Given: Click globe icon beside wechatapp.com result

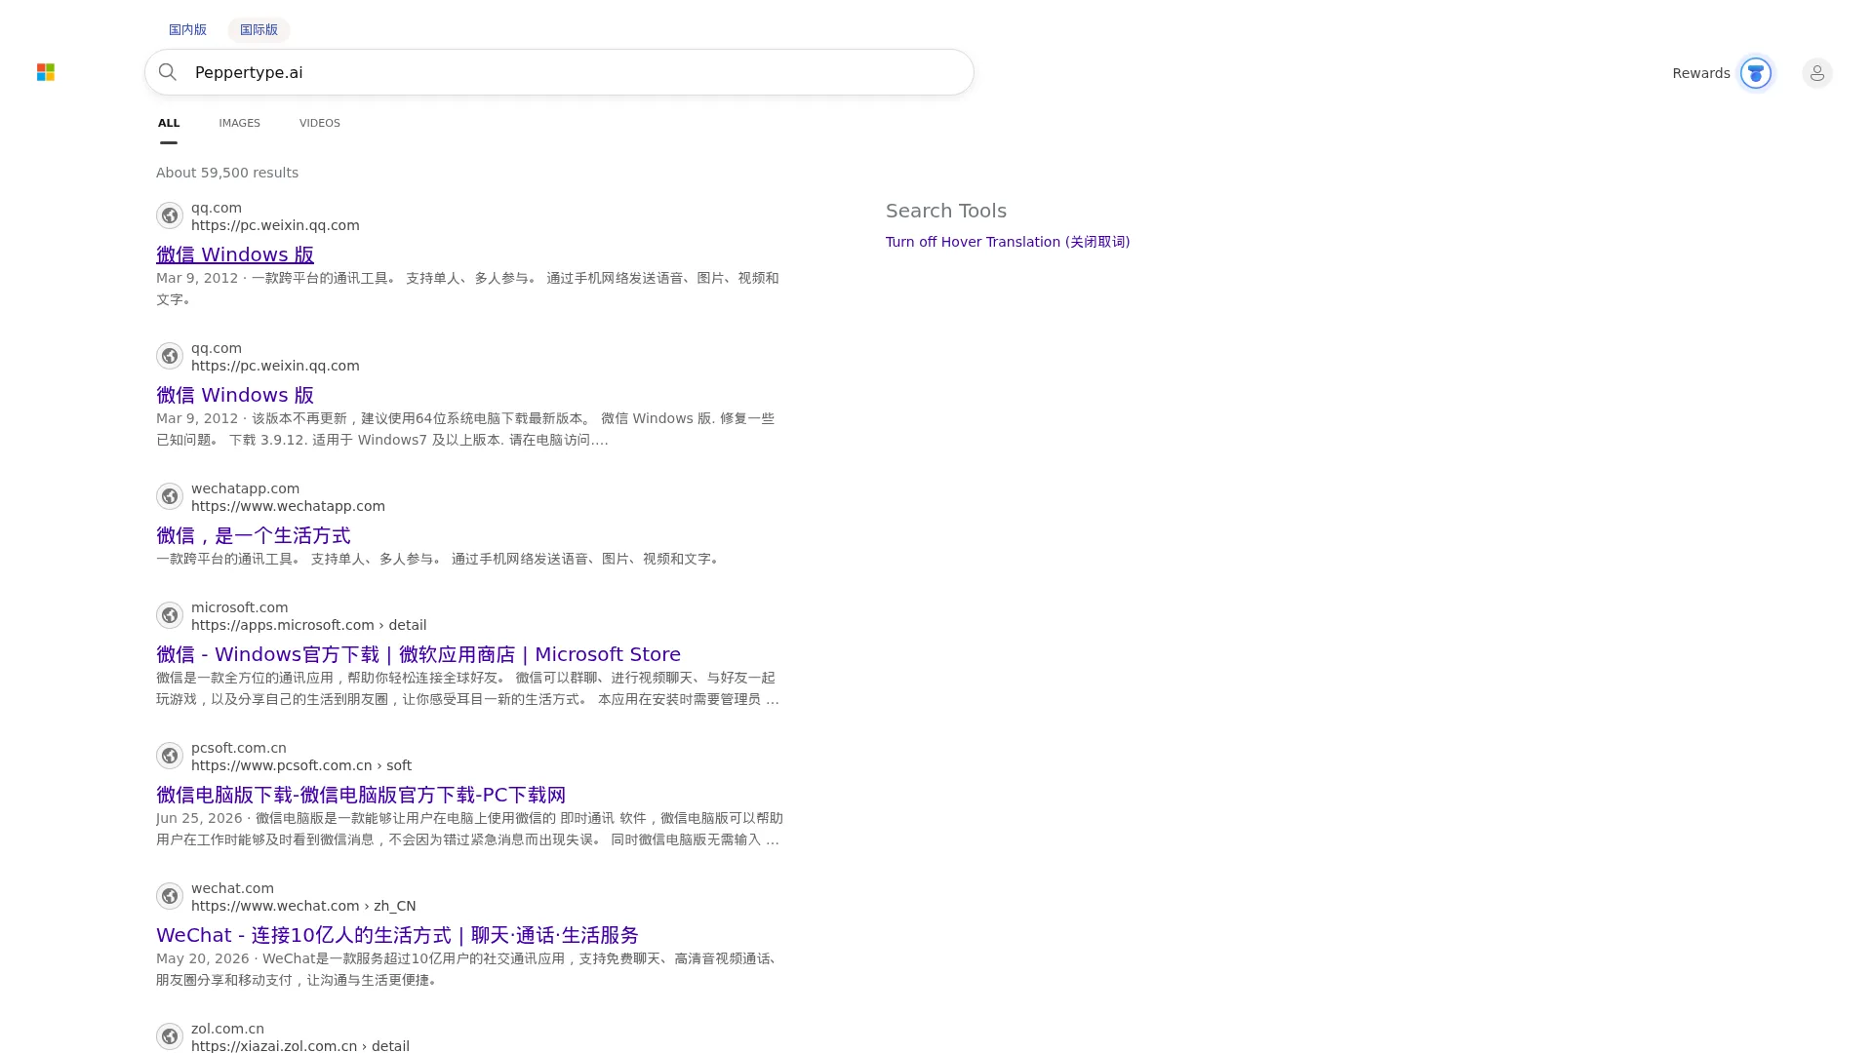Looking at the screenshot, I should pos(170,496).
